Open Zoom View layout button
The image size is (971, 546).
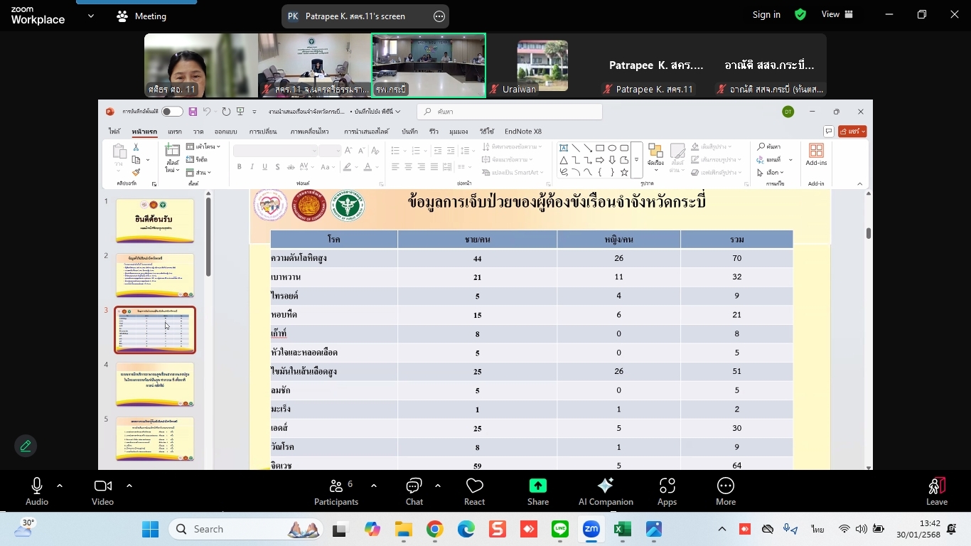pos(837,14)
